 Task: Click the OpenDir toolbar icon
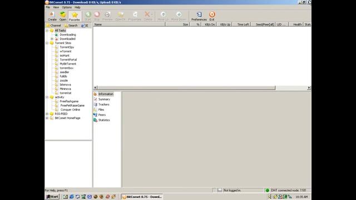click(x=120, y=16)
